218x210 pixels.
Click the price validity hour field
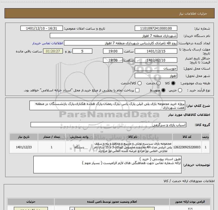pos(113,60)
